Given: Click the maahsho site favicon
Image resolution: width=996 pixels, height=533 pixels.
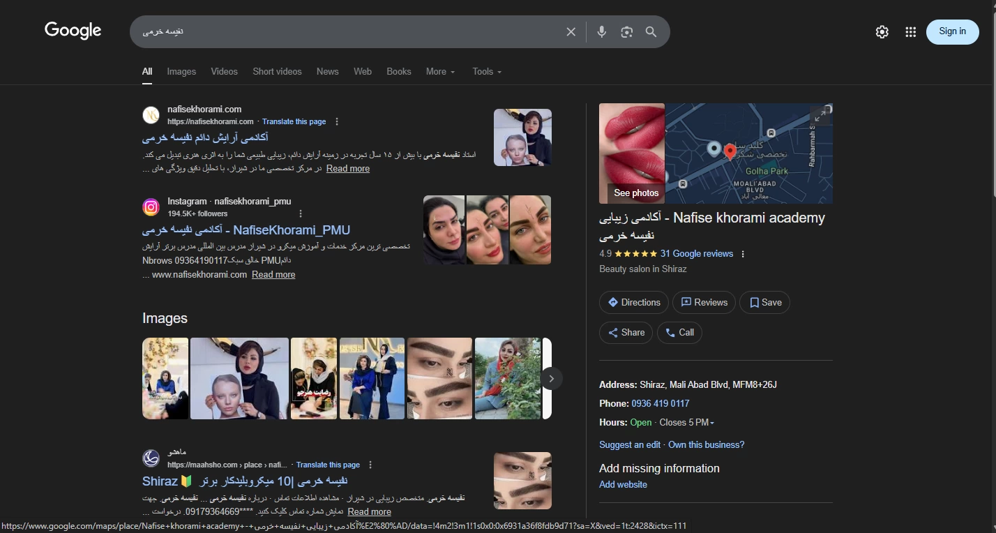Looking at the screenshot, I should 151,458.
